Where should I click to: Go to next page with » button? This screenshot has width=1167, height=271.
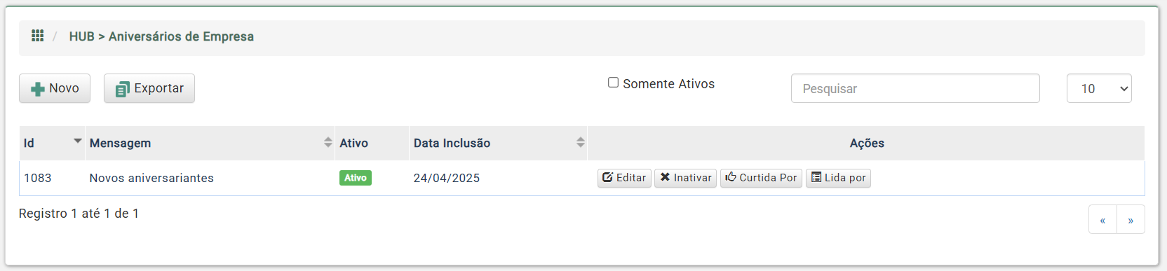tap(1131, 219)
